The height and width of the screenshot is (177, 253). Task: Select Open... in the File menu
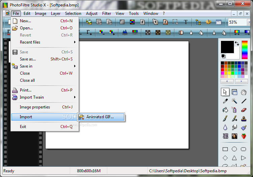pos(44,28)
